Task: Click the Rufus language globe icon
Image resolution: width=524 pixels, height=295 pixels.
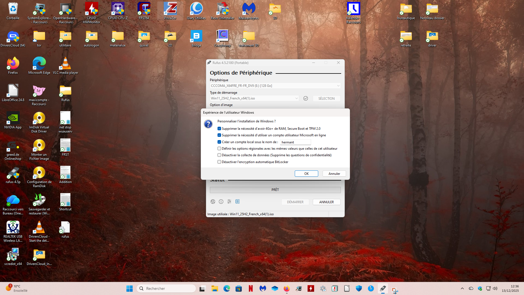Action: (213, 202)
